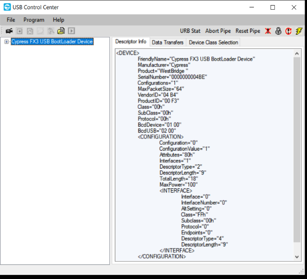Open the Help menu

[58, 20]
